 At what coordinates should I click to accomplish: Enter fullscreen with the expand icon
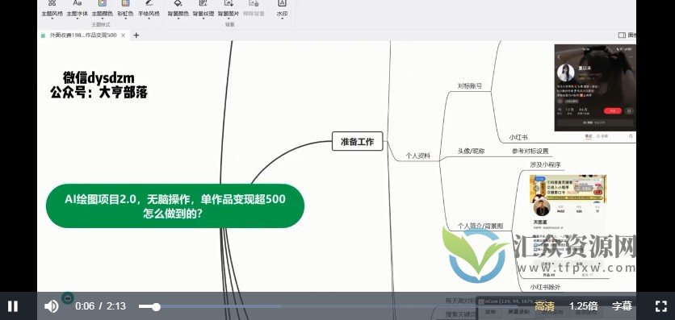coord(661,306)
